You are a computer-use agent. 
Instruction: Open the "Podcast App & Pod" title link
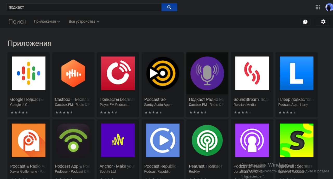click(x=73, y=166)
